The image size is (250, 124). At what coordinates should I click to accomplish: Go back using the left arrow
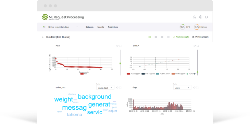click(43, 37)
